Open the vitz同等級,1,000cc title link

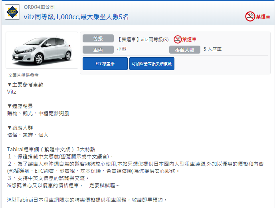tap(76, 17)
